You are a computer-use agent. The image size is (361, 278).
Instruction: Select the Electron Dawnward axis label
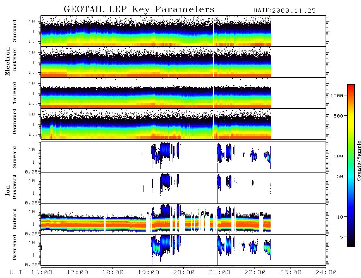(x=15, y=121)
